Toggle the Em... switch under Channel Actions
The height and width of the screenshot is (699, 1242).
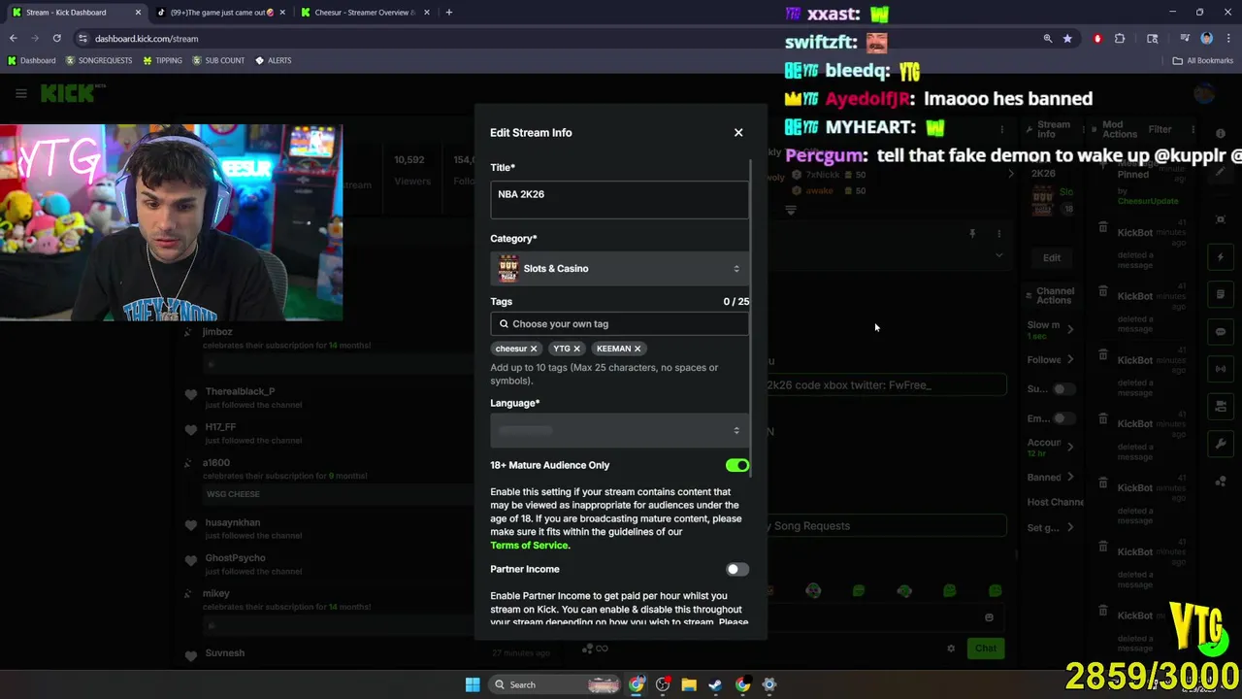point(1064,418)
